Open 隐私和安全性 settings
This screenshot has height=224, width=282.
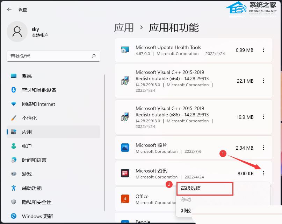pyautogui.click(x=53, y=202)
